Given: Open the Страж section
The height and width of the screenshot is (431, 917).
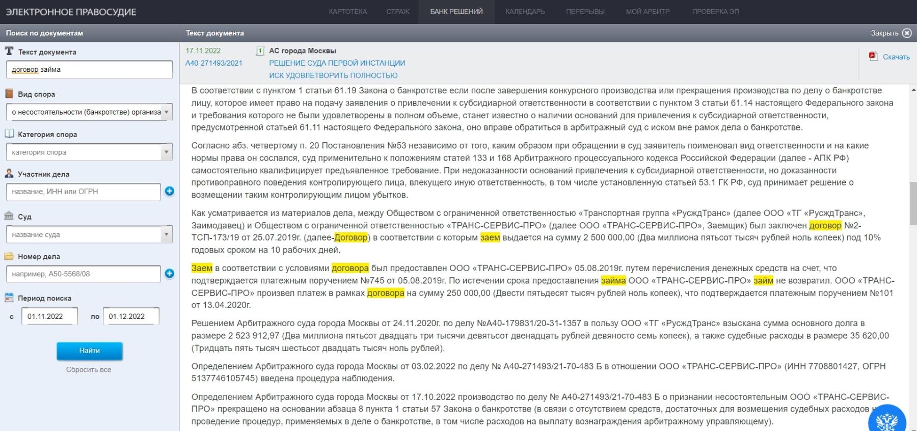Looking at the screenshot, I should 398,11.
